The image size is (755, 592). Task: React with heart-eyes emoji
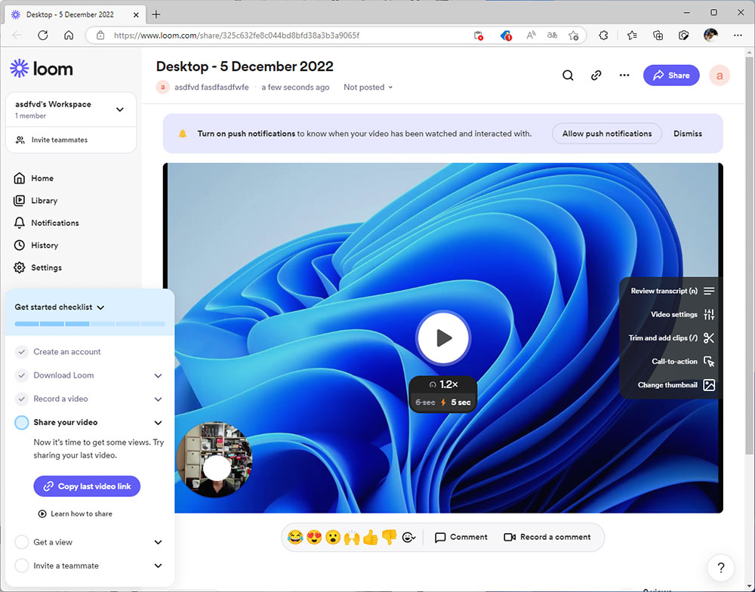pyautogui.click(x=314, y=537)
